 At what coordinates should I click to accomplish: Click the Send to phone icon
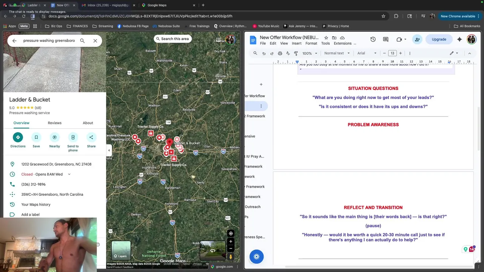[73, 137]
